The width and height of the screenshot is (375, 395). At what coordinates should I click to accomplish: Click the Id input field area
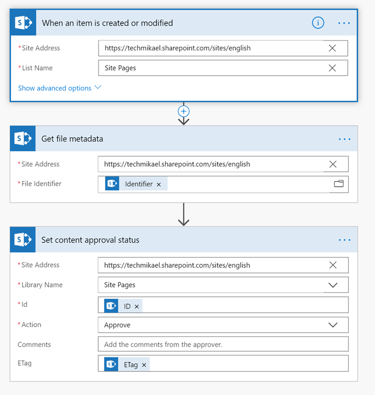(223, 305)
